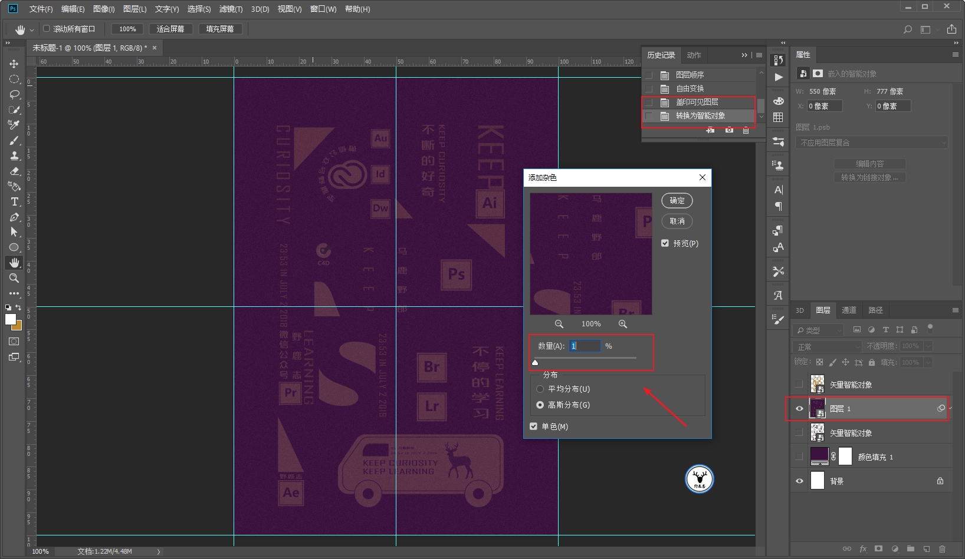965x559 pixels.
Task: Click the 数量 slider handle
Action: pyautogui.click(x=535, y=362)
